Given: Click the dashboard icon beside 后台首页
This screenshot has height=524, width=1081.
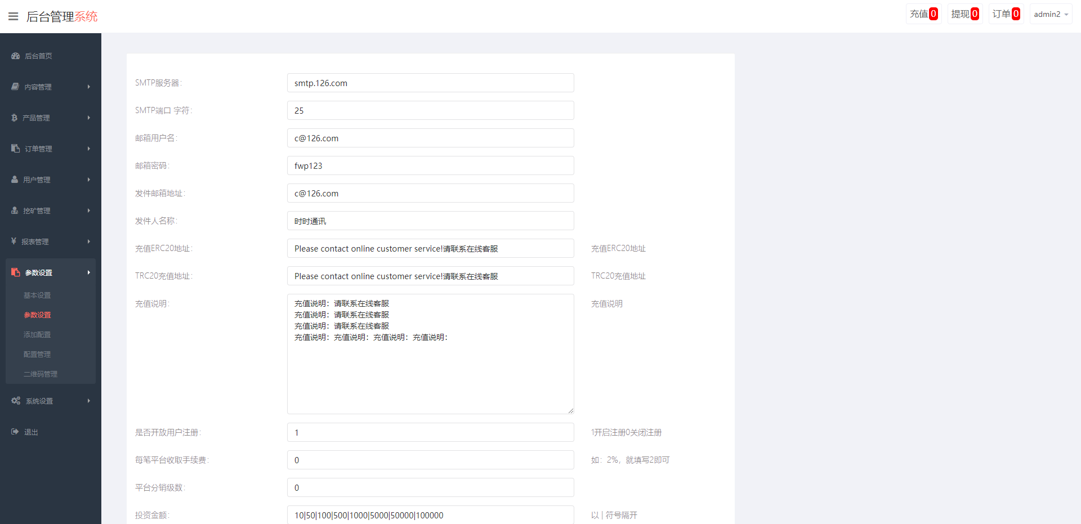Looking at the screenshot, I should pyautogui.click(x=16, y=56).
